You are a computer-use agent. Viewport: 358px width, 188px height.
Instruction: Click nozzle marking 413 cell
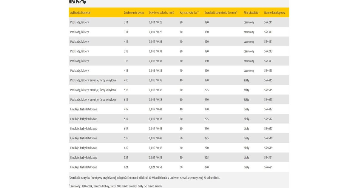126,71
